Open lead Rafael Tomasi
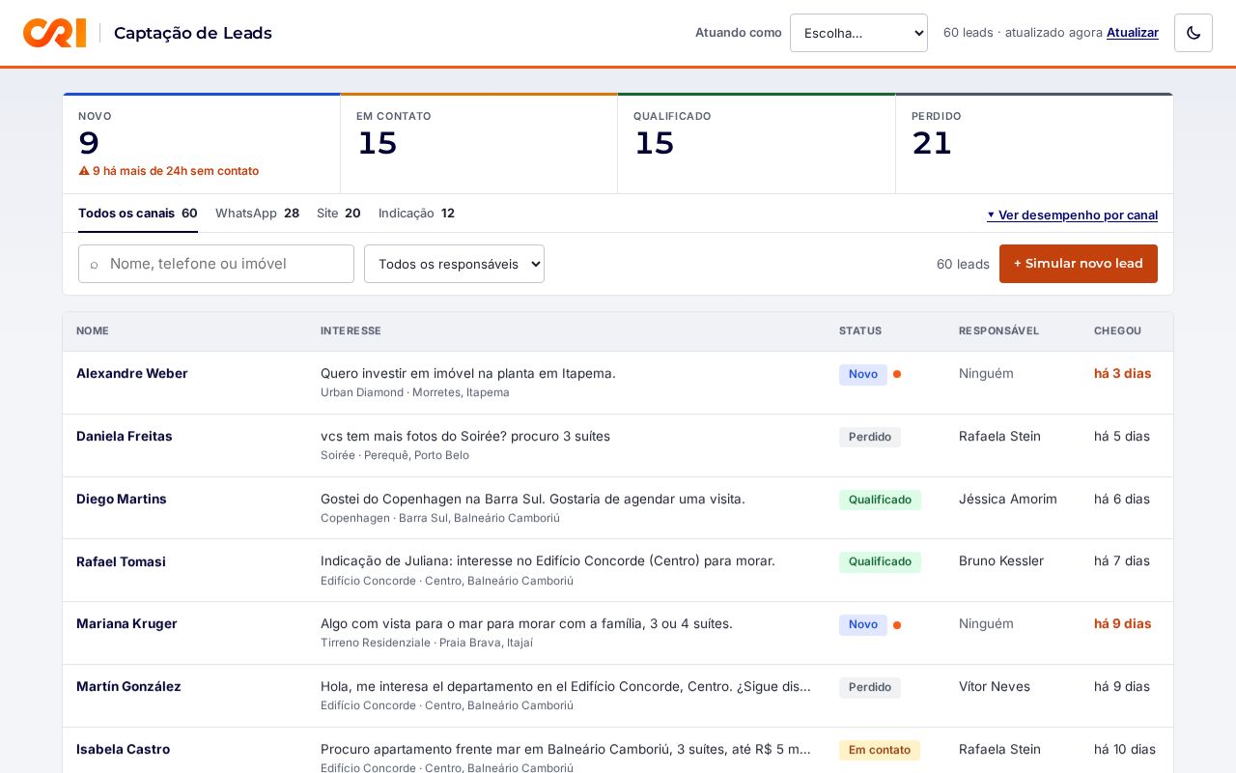This screenshot has width=1236, height=773. point(121,562)
